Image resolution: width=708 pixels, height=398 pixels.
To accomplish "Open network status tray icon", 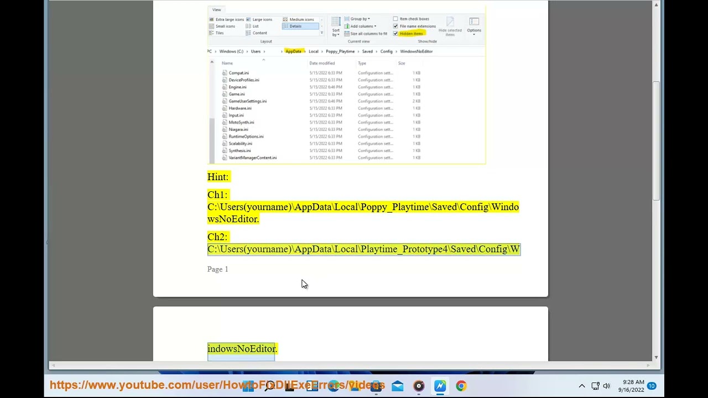I will pos(595,386).
